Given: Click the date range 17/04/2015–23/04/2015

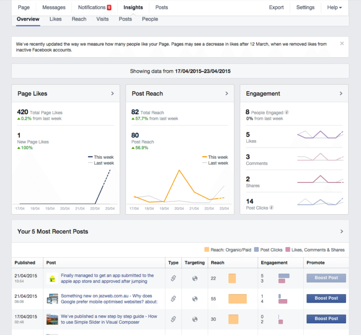Looking at the screenshot, I should click(x=203, y=71).
